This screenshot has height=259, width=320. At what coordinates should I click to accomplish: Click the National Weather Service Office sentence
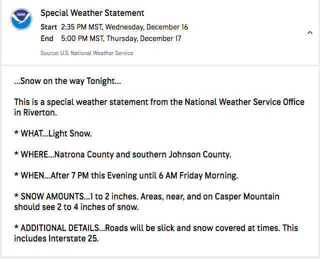click(x=159, y=107)
